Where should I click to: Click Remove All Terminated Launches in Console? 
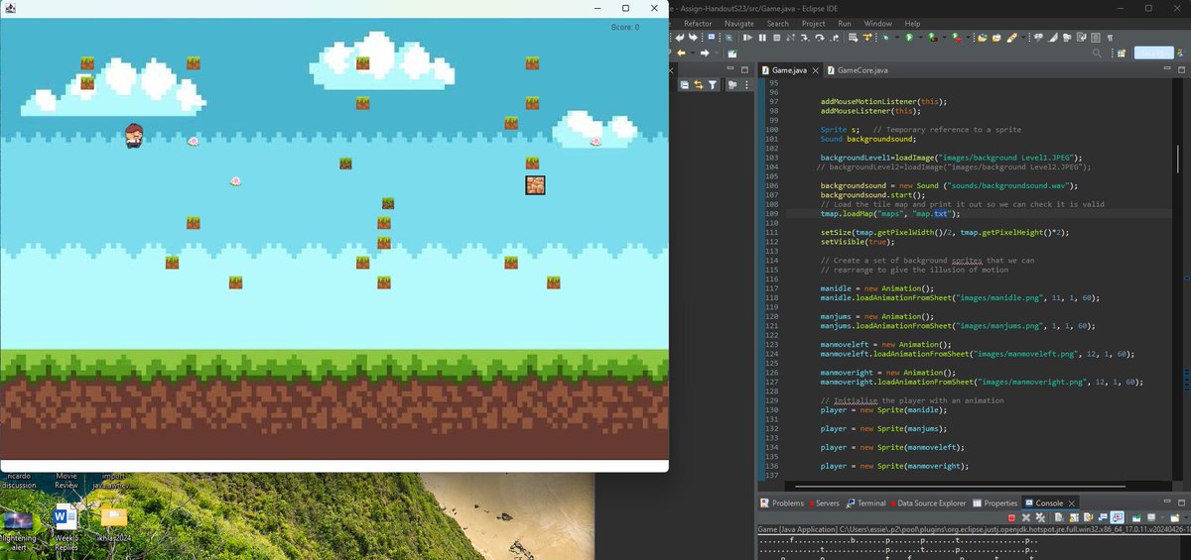coord(1040,517)
